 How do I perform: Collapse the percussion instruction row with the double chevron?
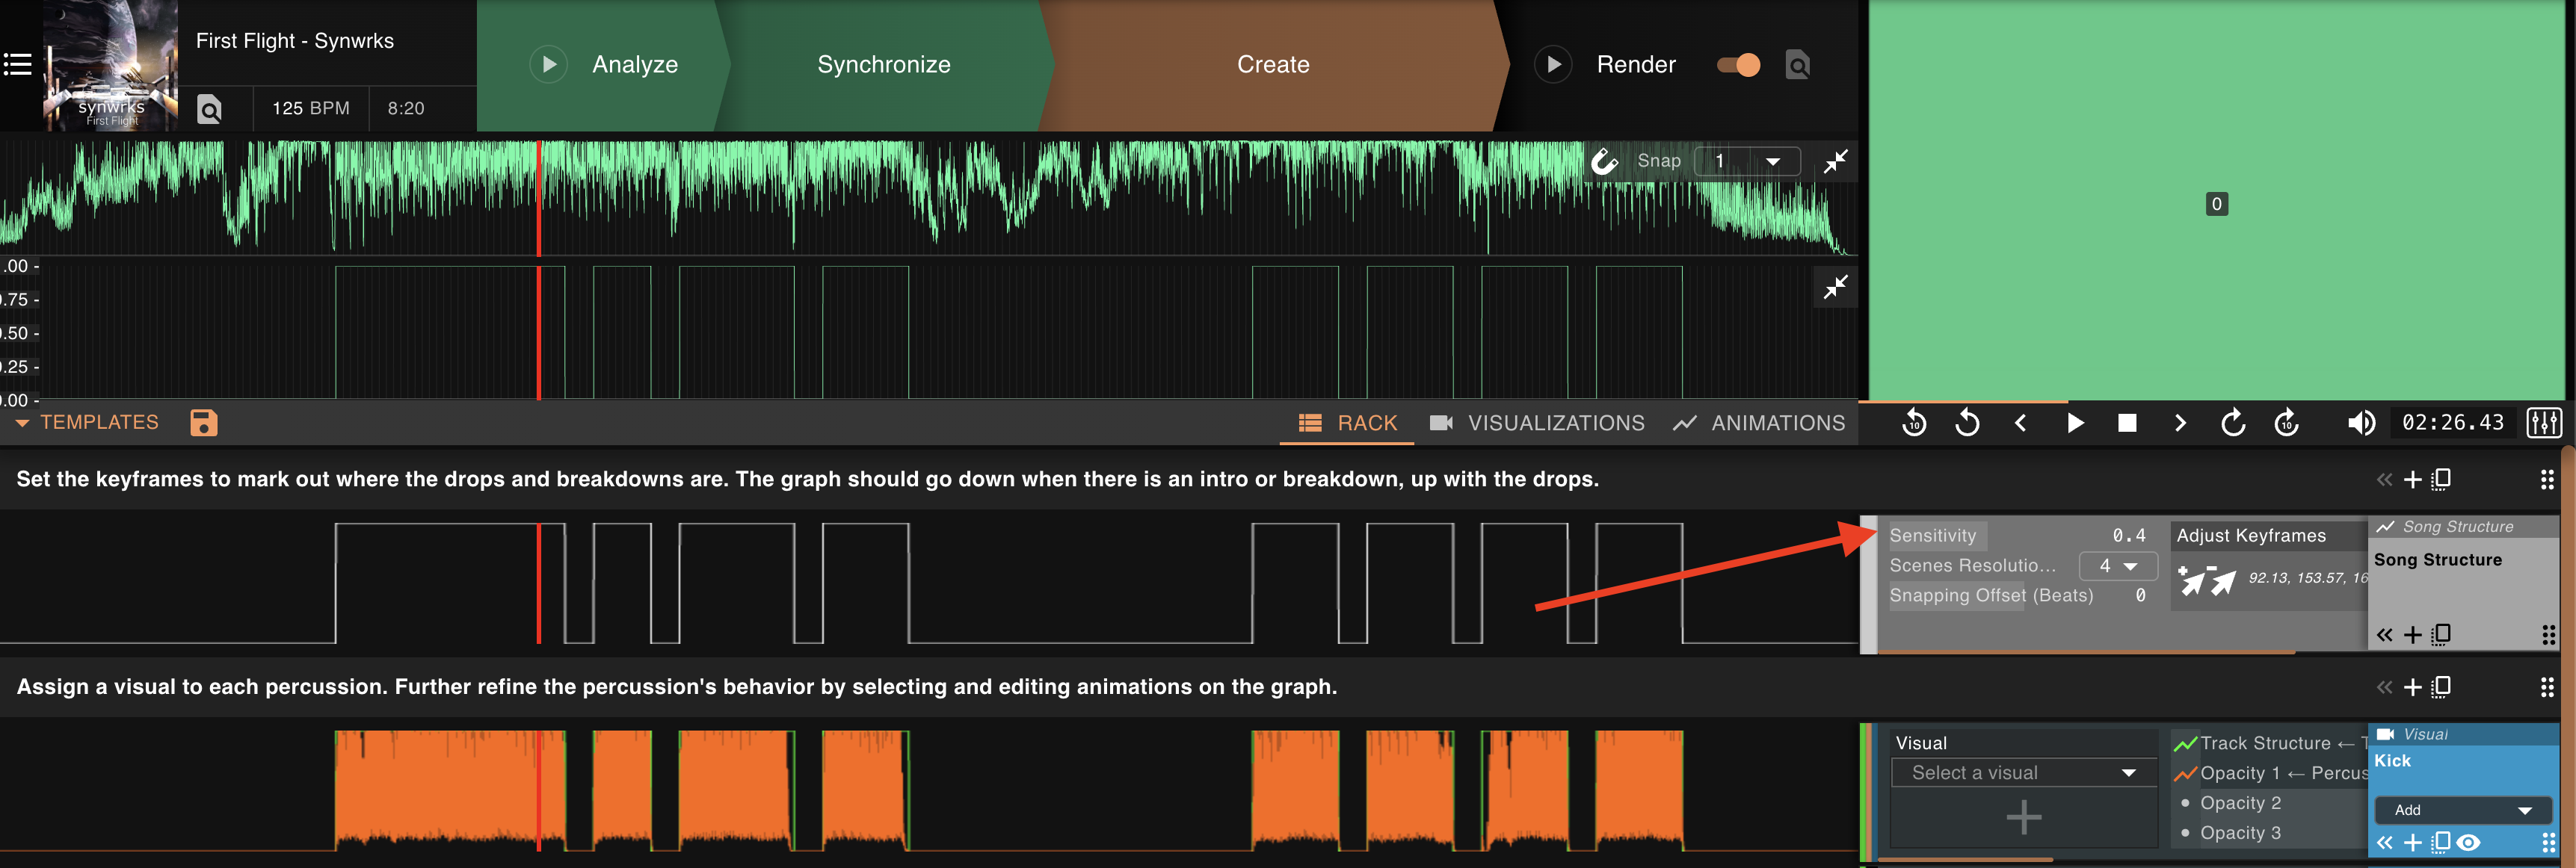2385,688
